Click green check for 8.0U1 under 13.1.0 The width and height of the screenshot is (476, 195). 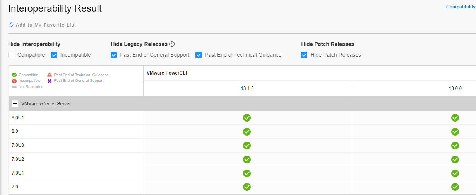pyautogui.click(x=247, y=118)
